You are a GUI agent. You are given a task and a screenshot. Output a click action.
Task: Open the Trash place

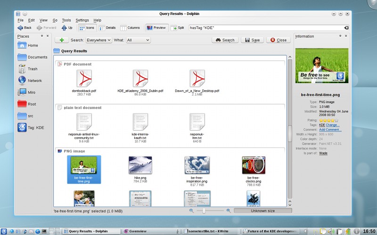click(28, 69)
